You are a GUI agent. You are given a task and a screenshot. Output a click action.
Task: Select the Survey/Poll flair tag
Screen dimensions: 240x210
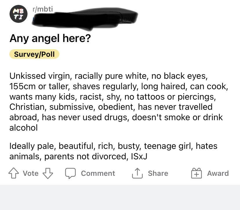34,54
